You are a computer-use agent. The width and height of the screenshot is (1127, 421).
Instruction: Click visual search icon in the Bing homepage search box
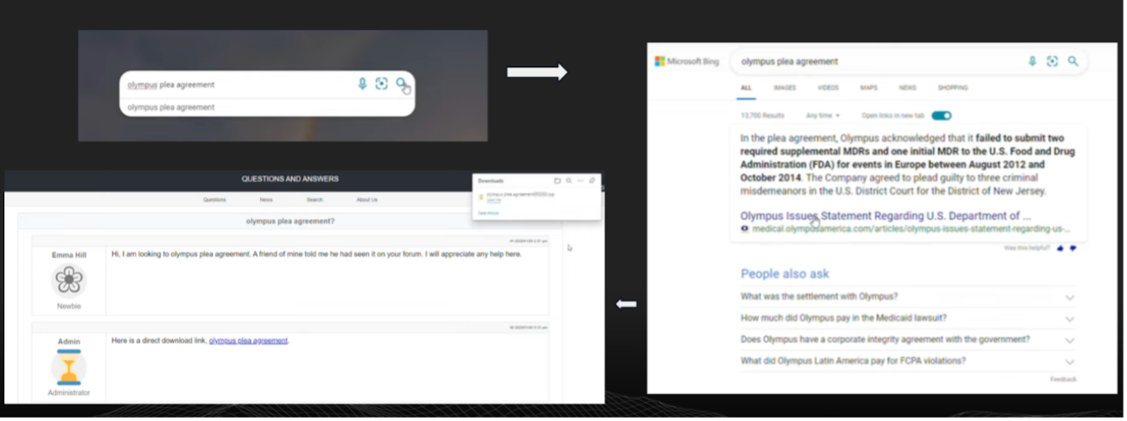(x=382, y=84)
